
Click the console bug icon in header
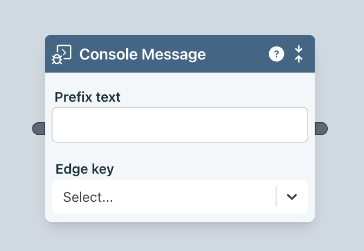(x=62, y=55)
